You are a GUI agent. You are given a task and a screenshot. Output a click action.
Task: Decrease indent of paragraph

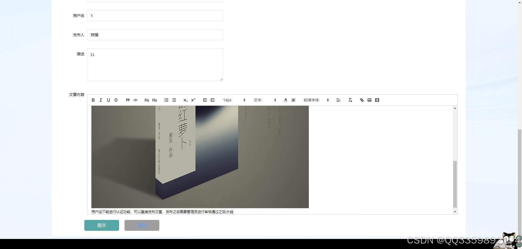tap(205, 100)
